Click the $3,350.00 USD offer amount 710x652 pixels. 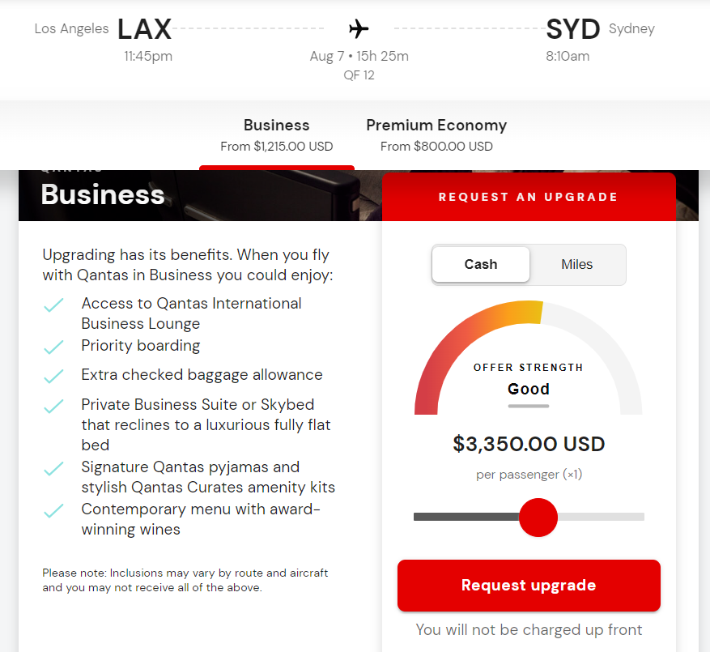click(x=529, y=444)
